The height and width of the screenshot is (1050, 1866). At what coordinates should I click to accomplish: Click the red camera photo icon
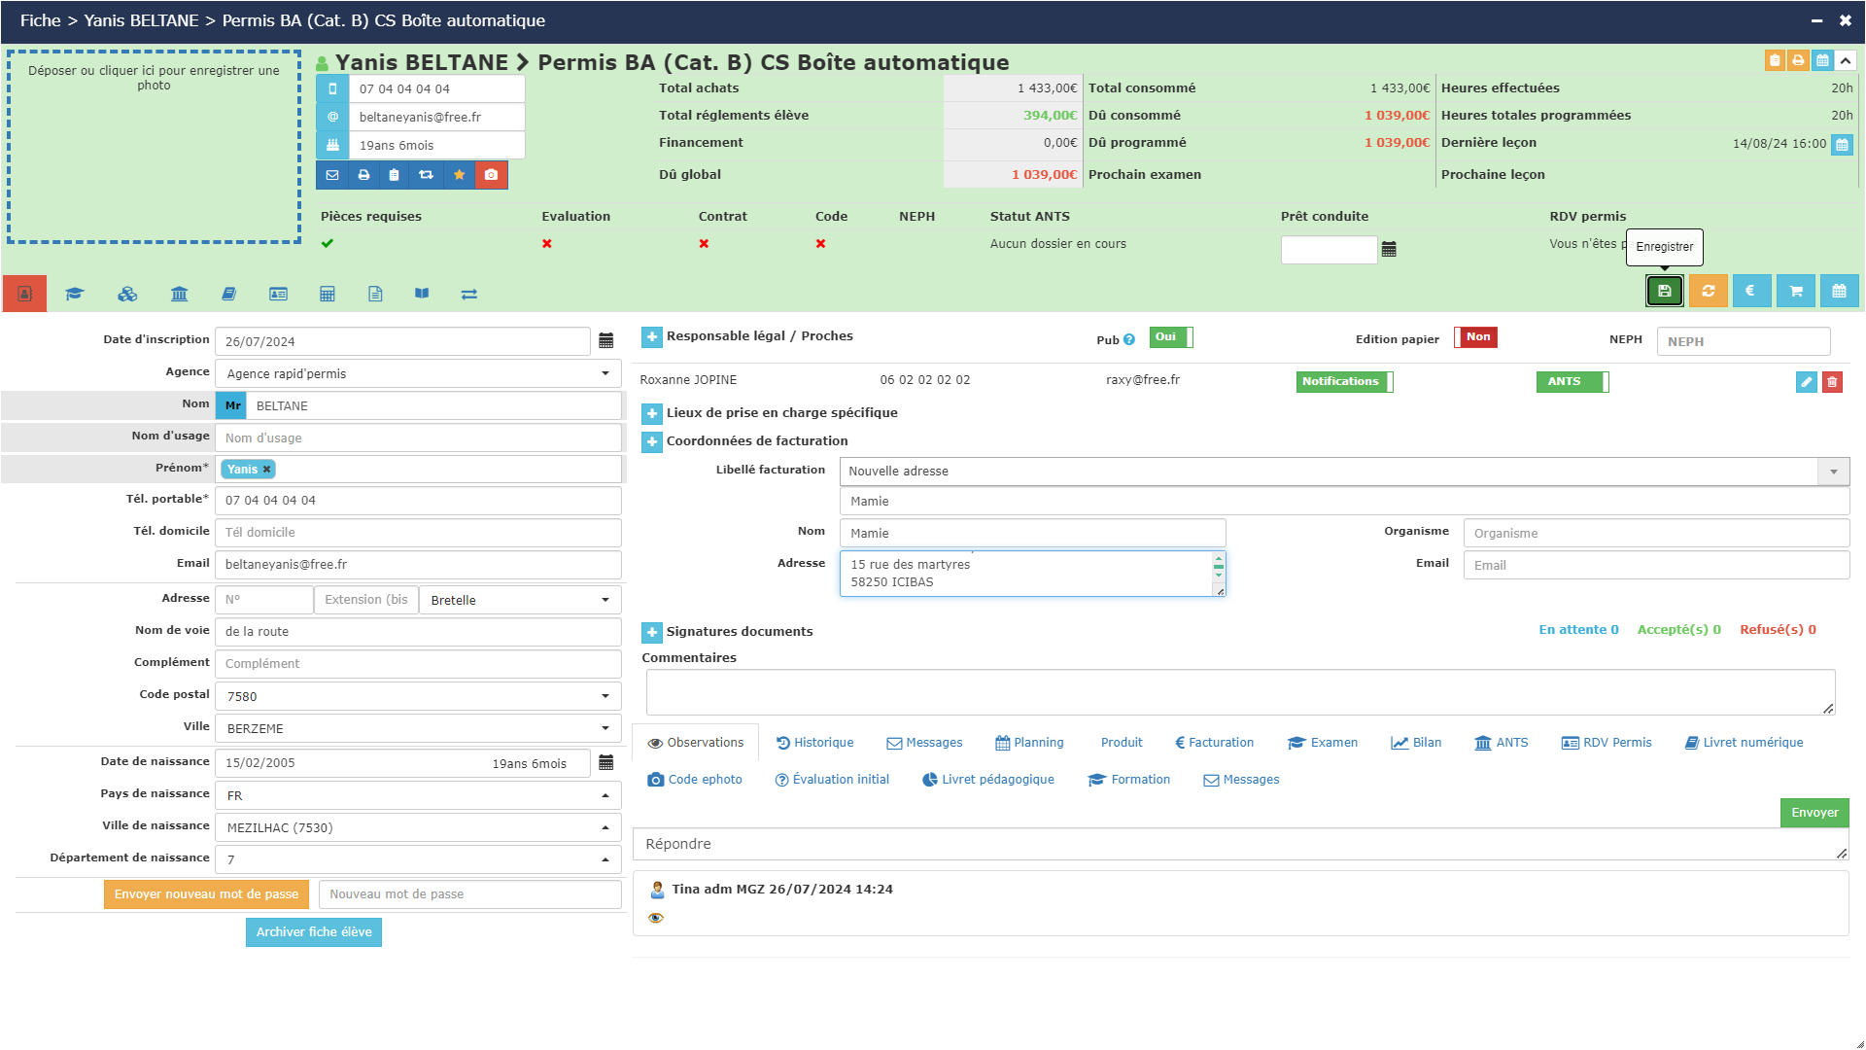coord(491,175)
